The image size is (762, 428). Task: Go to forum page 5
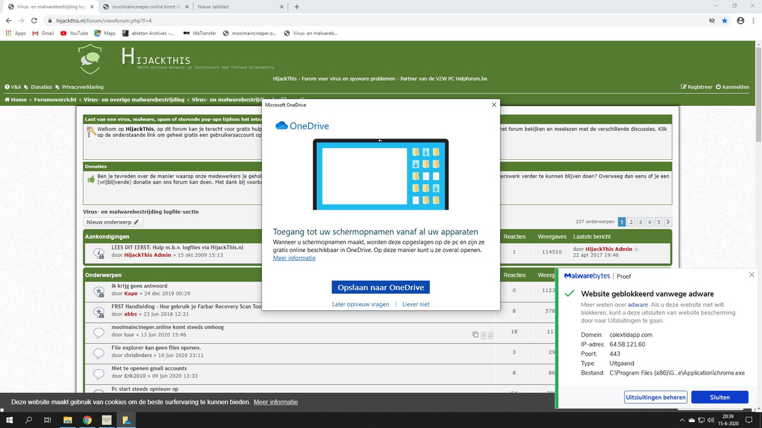tap(658, 222)
